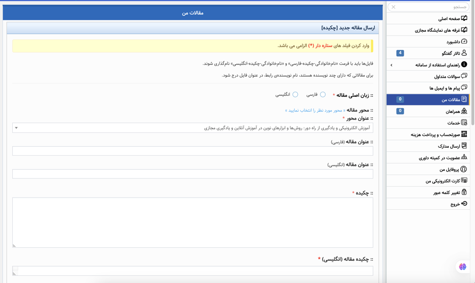Select انگلیسی as main article language

pyautogui.click(x=295, y=94)
